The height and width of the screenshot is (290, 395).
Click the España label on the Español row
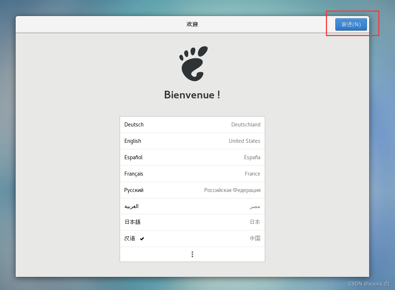(252, 157)
